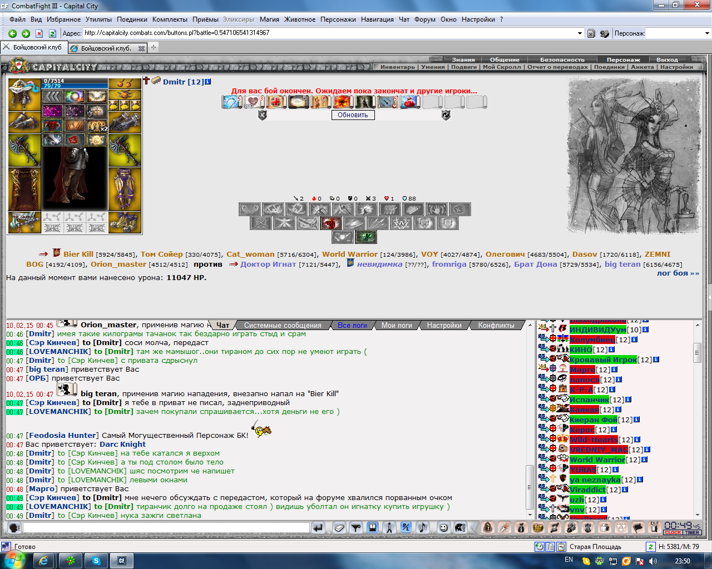Open the Навигация menu
712x569 pixels.
click(377, 19)
